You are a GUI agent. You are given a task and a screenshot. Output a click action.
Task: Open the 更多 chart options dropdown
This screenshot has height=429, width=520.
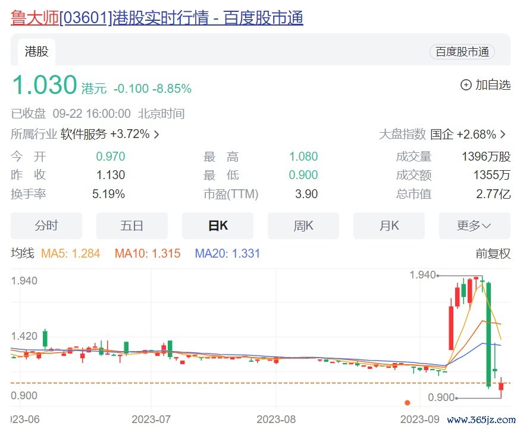tap(475, 226)
